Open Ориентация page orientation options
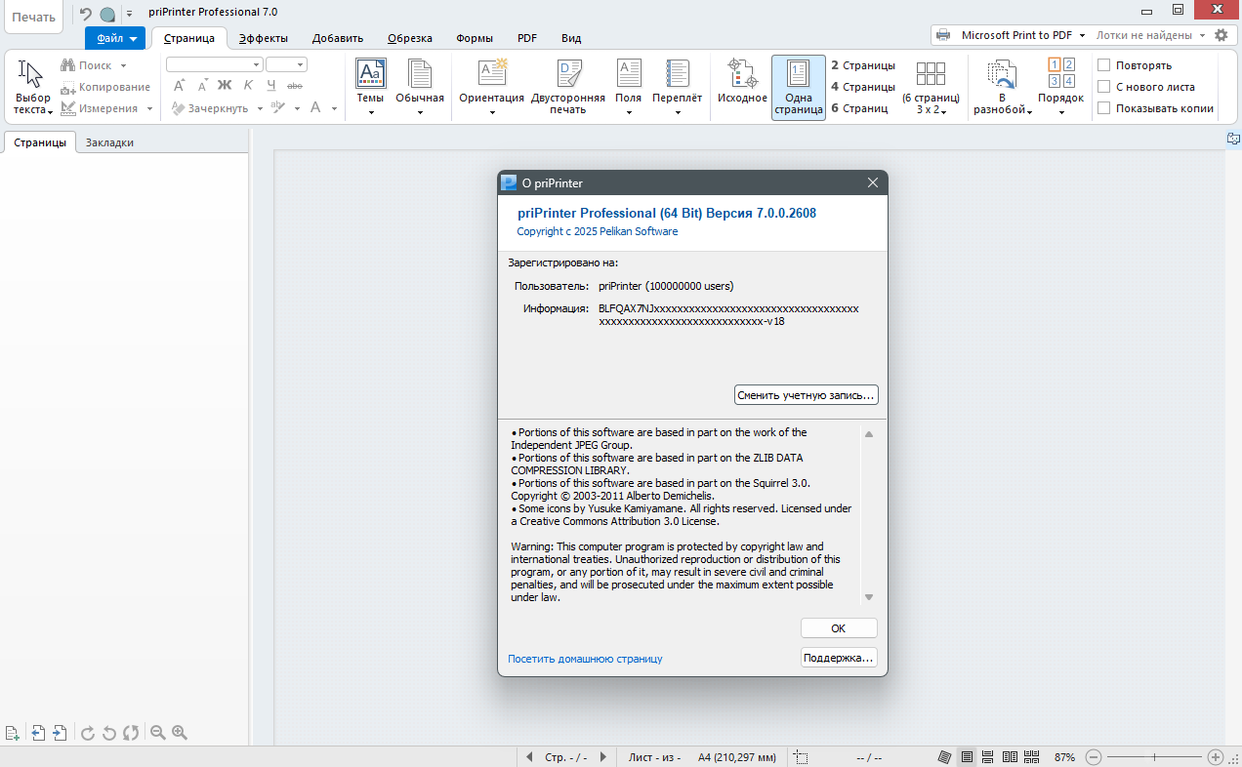This screenshot has height=767, width=1242. [x=492, y=87]
